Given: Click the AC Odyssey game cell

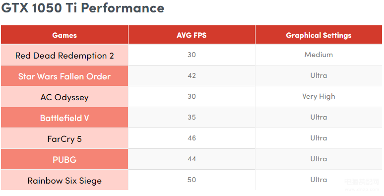Looking at the screenshot, I should click(64, 97).
